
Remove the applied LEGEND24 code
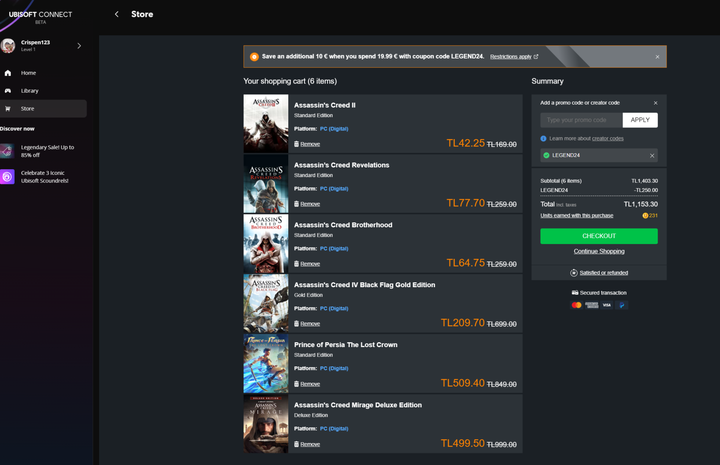pyautogui.click(x=652, y=155)
